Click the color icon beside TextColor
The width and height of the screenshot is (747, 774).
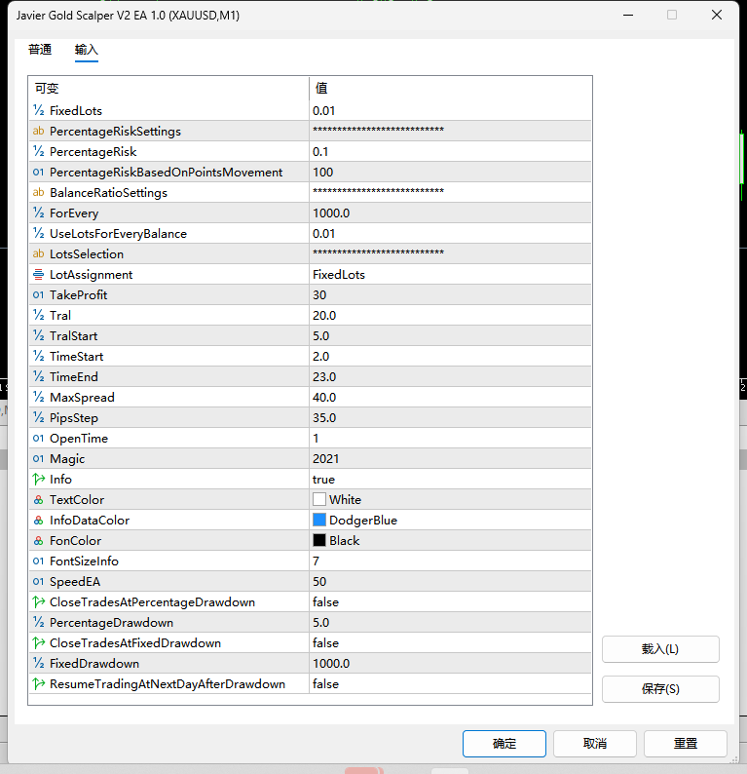point(38,499)
